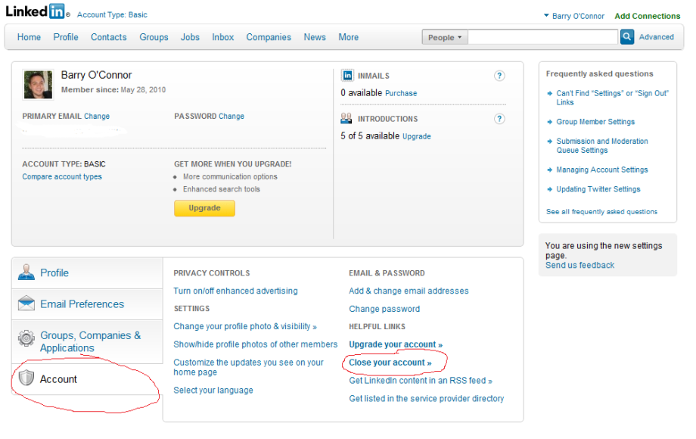Click Add Connections link
Viewport: 696px width, 439px height.
pos(647,16)
